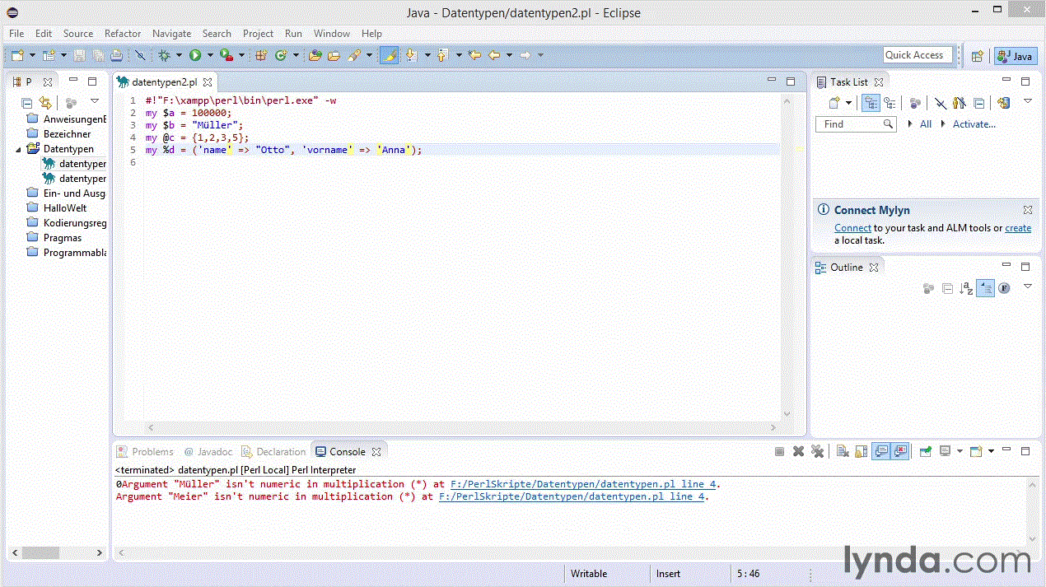The width and height of the screenshot is (1046, 587).
Task: Toggle Link with Editor in Package Explorer
Action: 45,103
